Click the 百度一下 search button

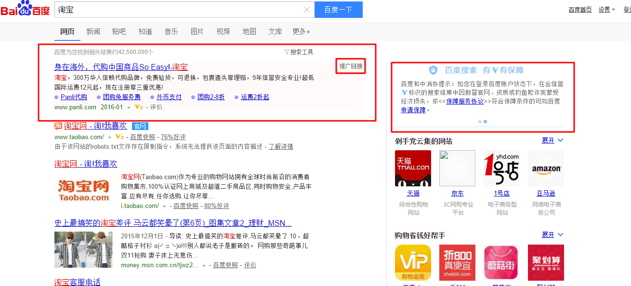pyautogui.click(x=338, y=10)
